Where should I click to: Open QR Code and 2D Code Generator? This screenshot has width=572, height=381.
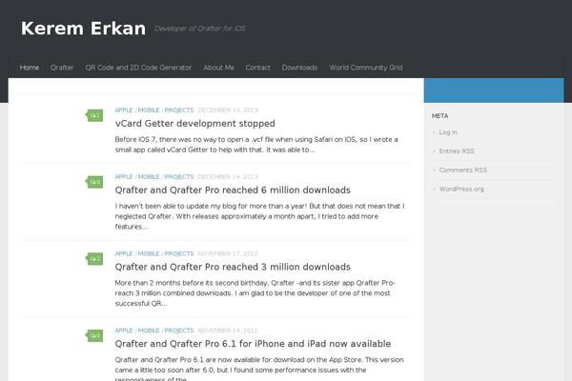tap(138, 68)
